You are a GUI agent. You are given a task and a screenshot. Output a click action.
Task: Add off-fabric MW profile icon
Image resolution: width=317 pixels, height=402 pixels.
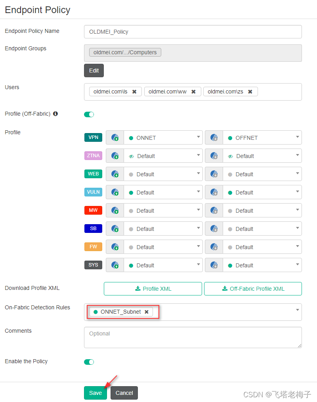(214, 210)
